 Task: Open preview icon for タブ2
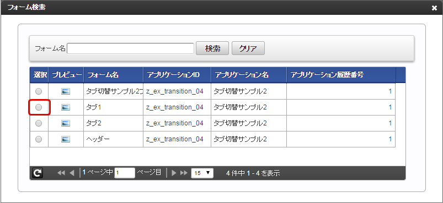pyautogui.click(x=66, y=123)
